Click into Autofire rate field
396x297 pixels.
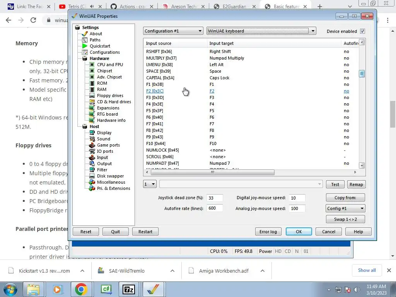pyautogui.click(x=215, y=208)
